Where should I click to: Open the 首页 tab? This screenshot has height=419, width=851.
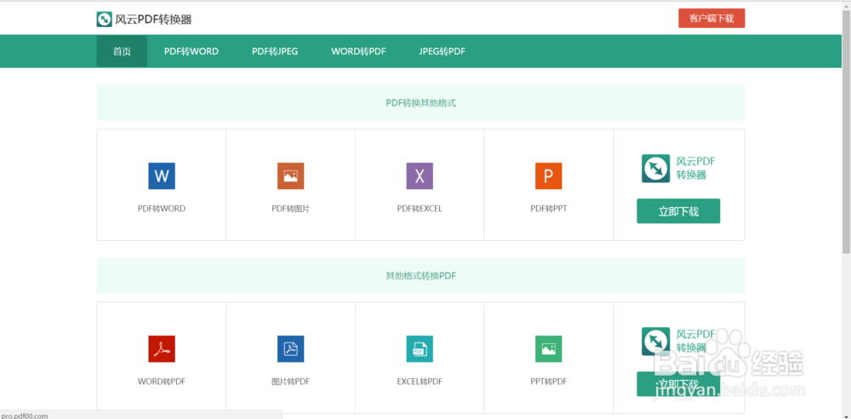pos(122,52)
